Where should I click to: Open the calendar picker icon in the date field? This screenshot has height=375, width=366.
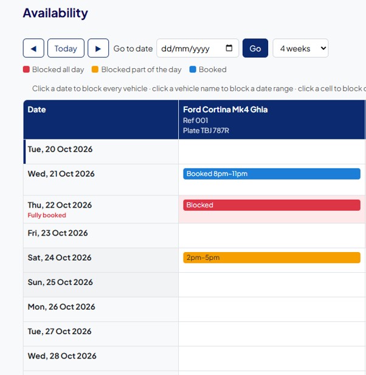coord(229,48)
